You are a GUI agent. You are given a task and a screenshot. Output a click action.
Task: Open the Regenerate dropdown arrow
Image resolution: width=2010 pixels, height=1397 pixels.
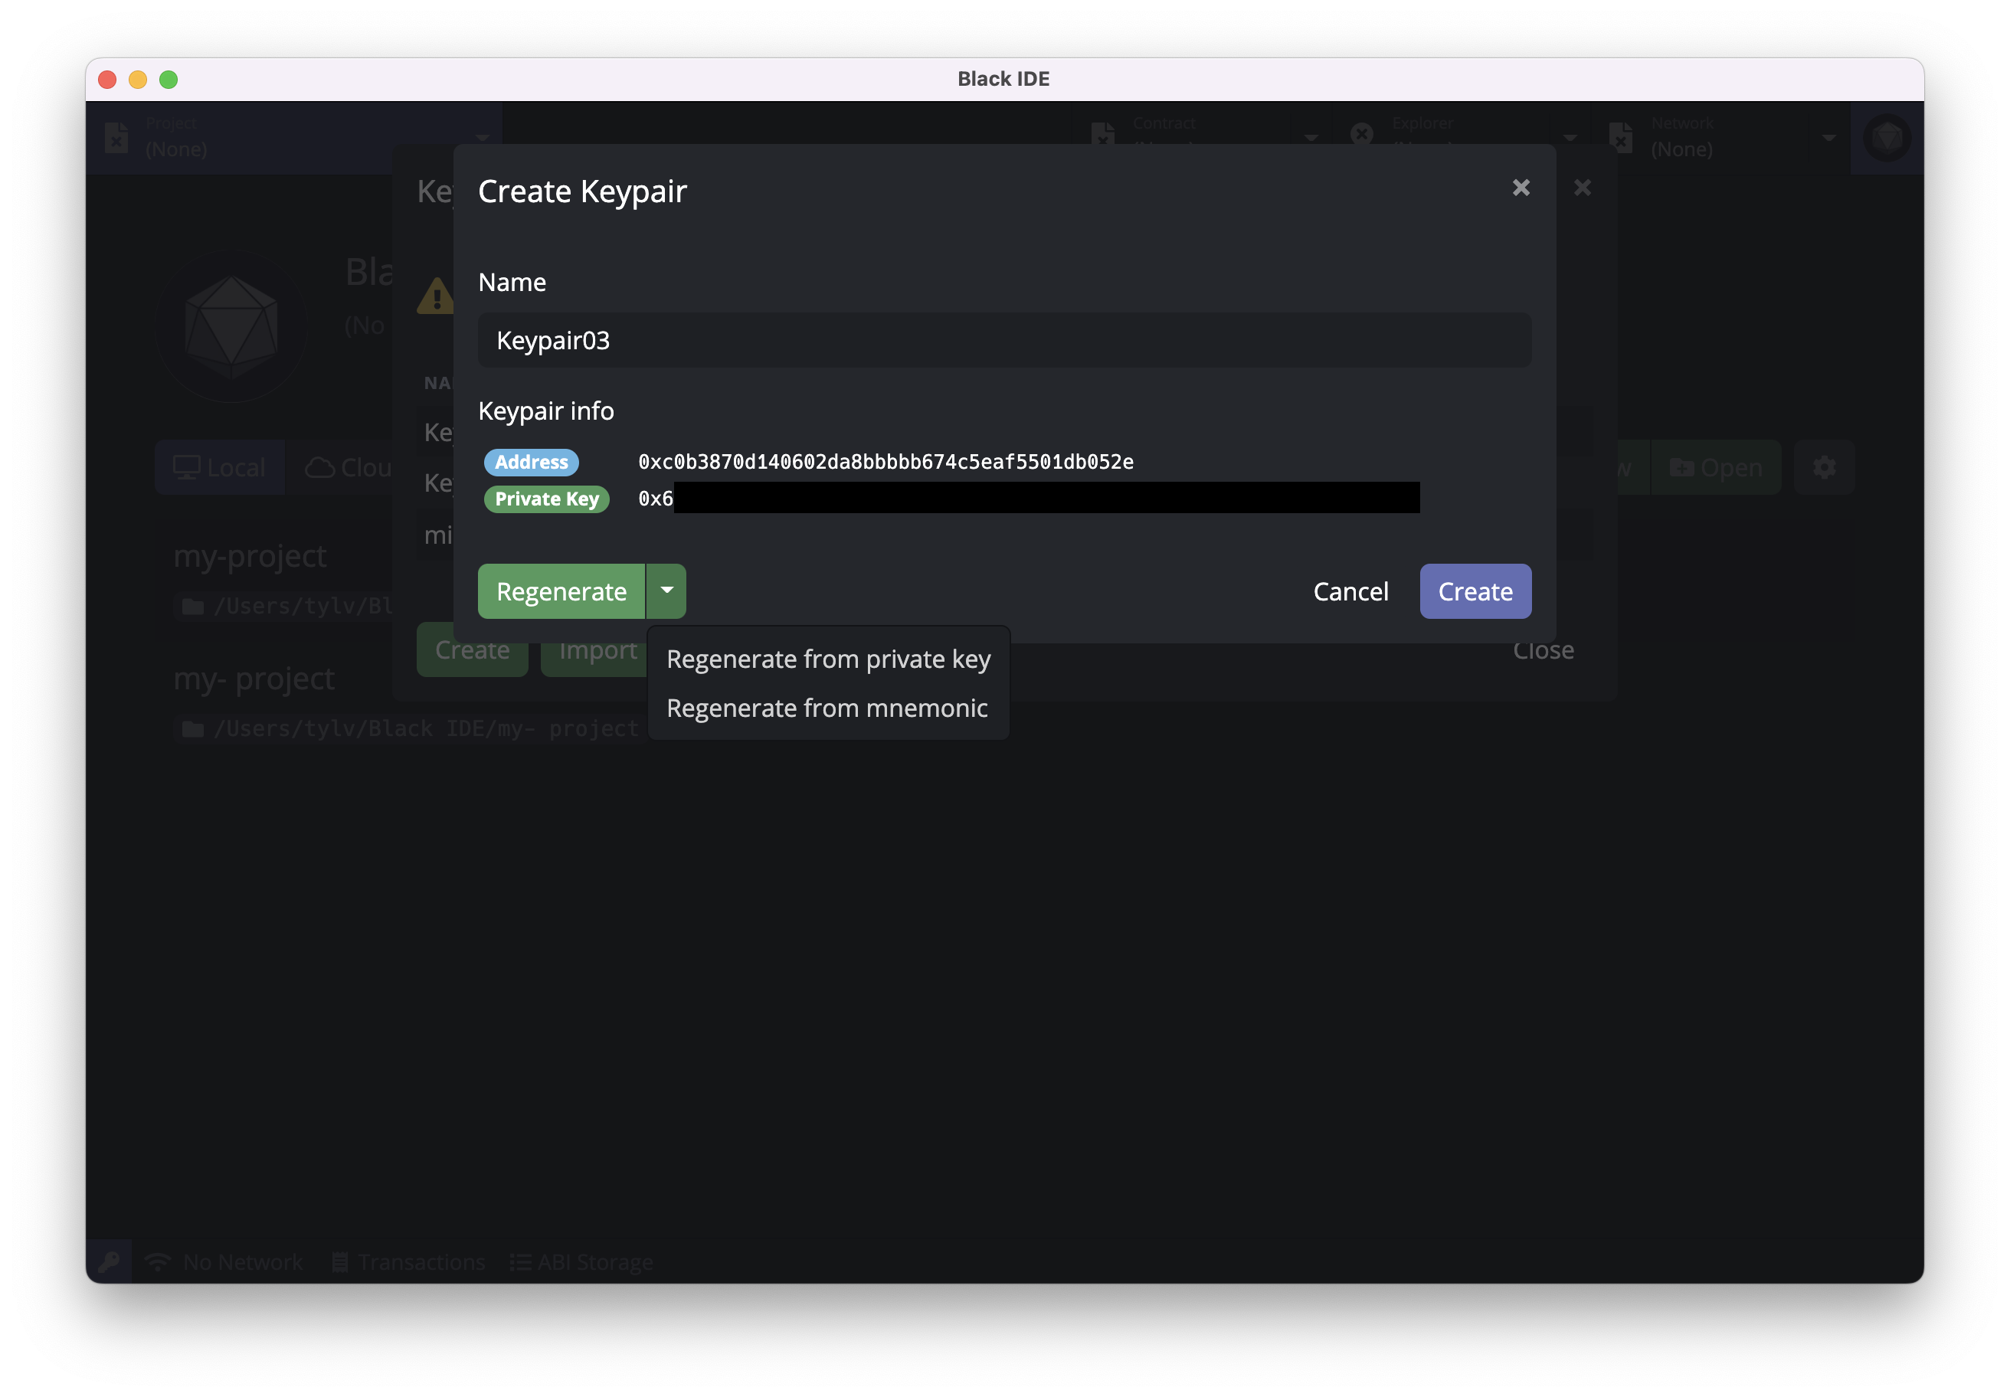[666, 591]
